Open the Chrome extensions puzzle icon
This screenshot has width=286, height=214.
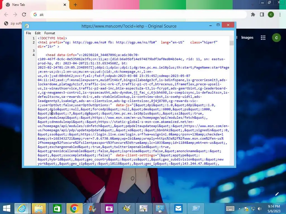[x=253, y=14]
